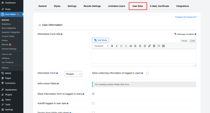
Task: Switch to the Settings tab
Action: [72, 6]
